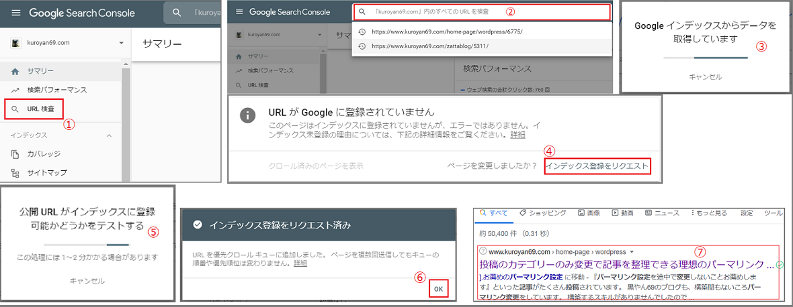Image resolution: width=793 pixels, height=307 pixels.
Task: Click the ウェブ検索の合計クリック数: 760 回 label
Action: 507,90
